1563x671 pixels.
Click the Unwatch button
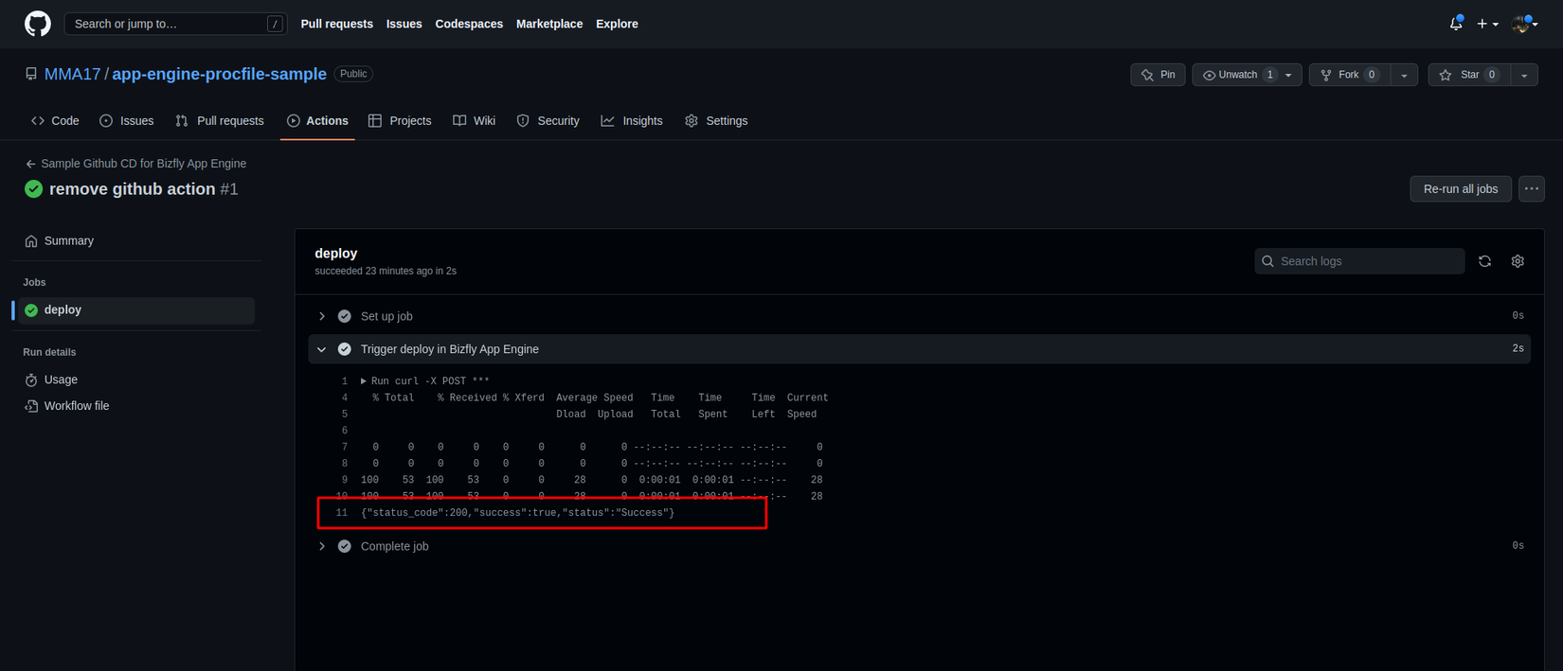pos(1247,75)
